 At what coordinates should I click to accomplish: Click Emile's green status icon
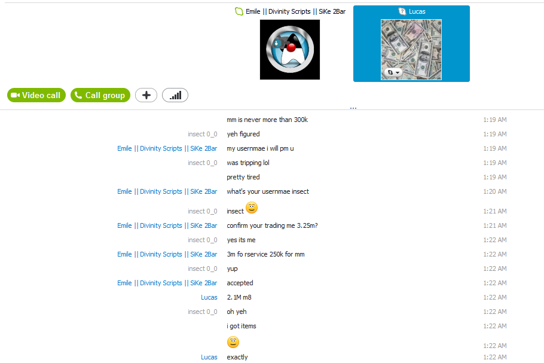pyautogui.click(x=239, y=11)
